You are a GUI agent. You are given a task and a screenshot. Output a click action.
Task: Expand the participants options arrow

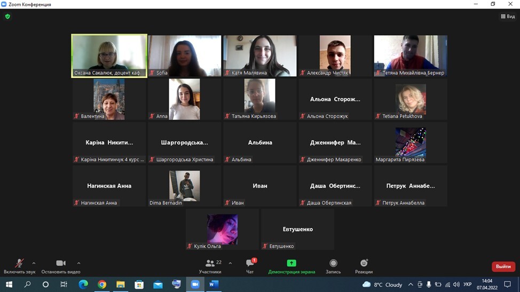pyautogui.click(x=230, y=263)
